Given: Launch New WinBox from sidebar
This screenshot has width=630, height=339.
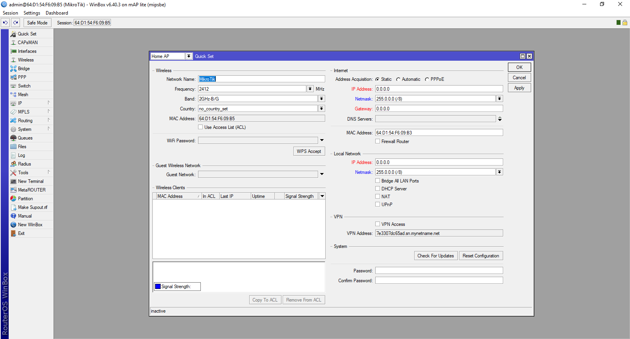Looking at the screenshot, I should 31,225.
